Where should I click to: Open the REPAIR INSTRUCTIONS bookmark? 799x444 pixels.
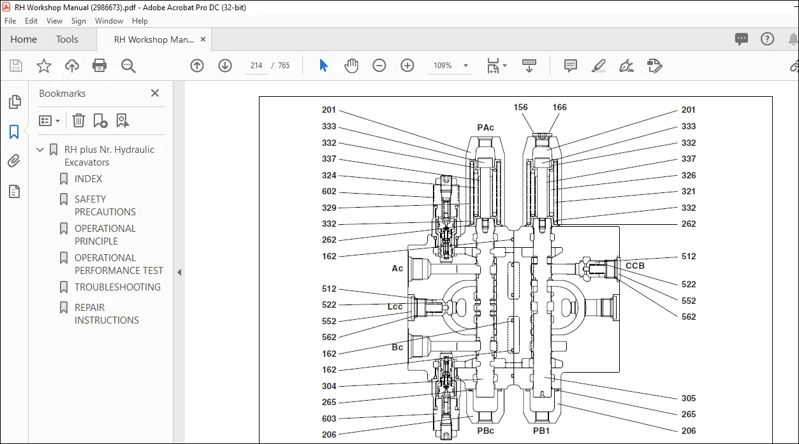click(106, 314)
